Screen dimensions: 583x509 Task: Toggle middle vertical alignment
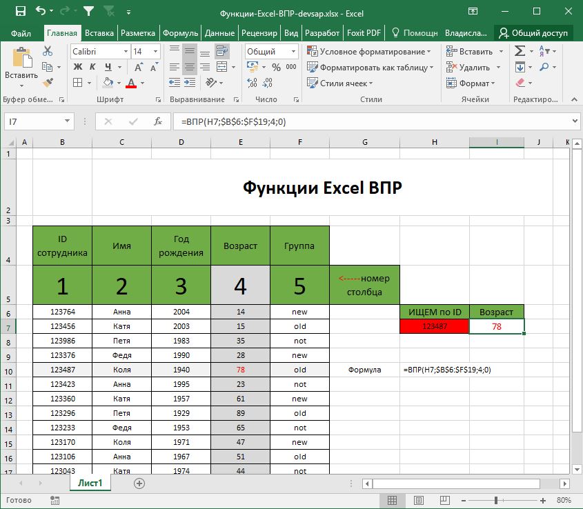click(190, 51)
